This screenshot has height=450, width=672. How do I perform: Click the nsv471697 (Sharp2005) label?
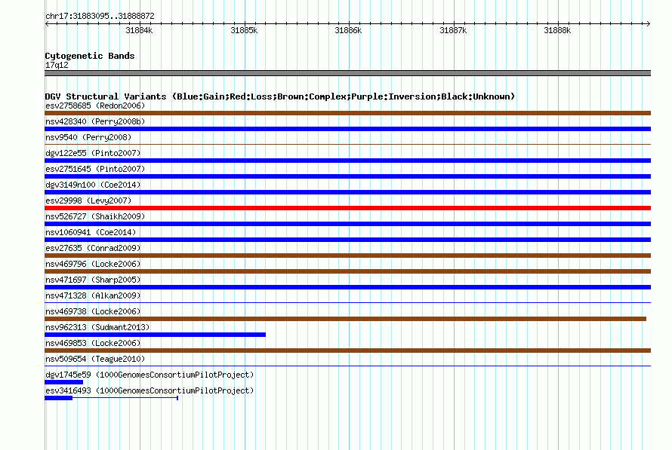(93, 280)
